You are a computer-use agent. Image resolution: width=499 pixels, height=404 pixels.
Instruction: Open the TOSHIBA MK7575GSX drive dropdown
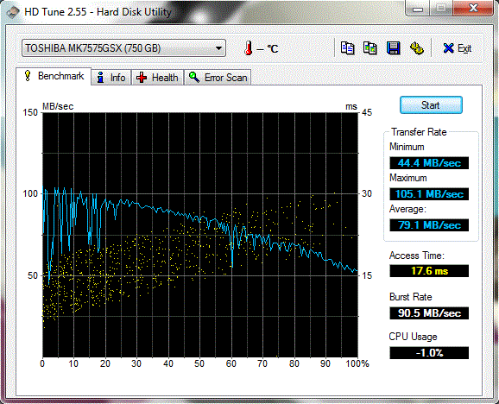click(123, 48)
